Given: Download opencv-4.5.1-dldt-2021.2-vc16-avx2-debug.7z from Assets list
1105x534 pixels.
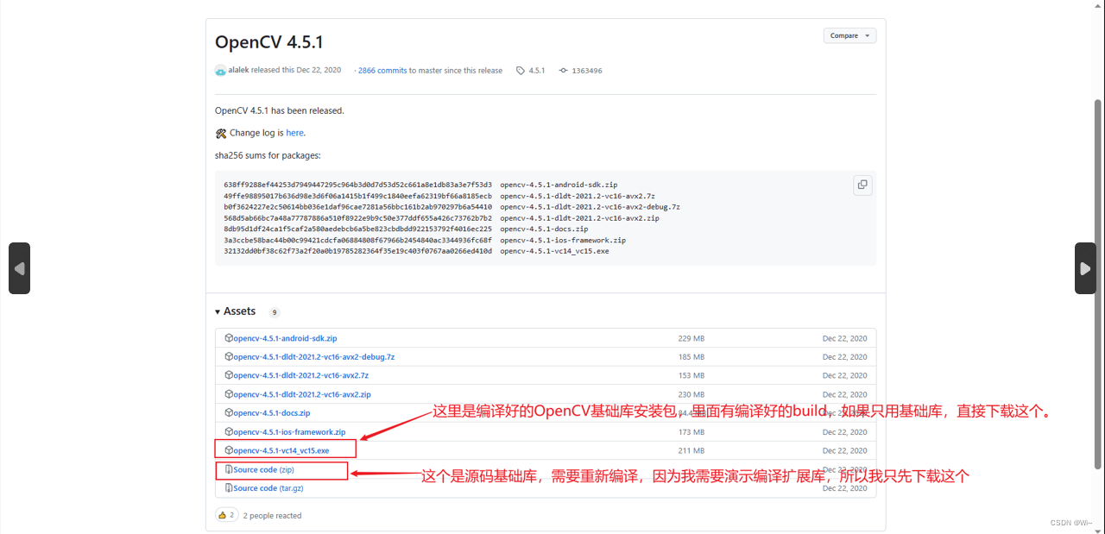Looking at the screenshot, I should [313, 357].
